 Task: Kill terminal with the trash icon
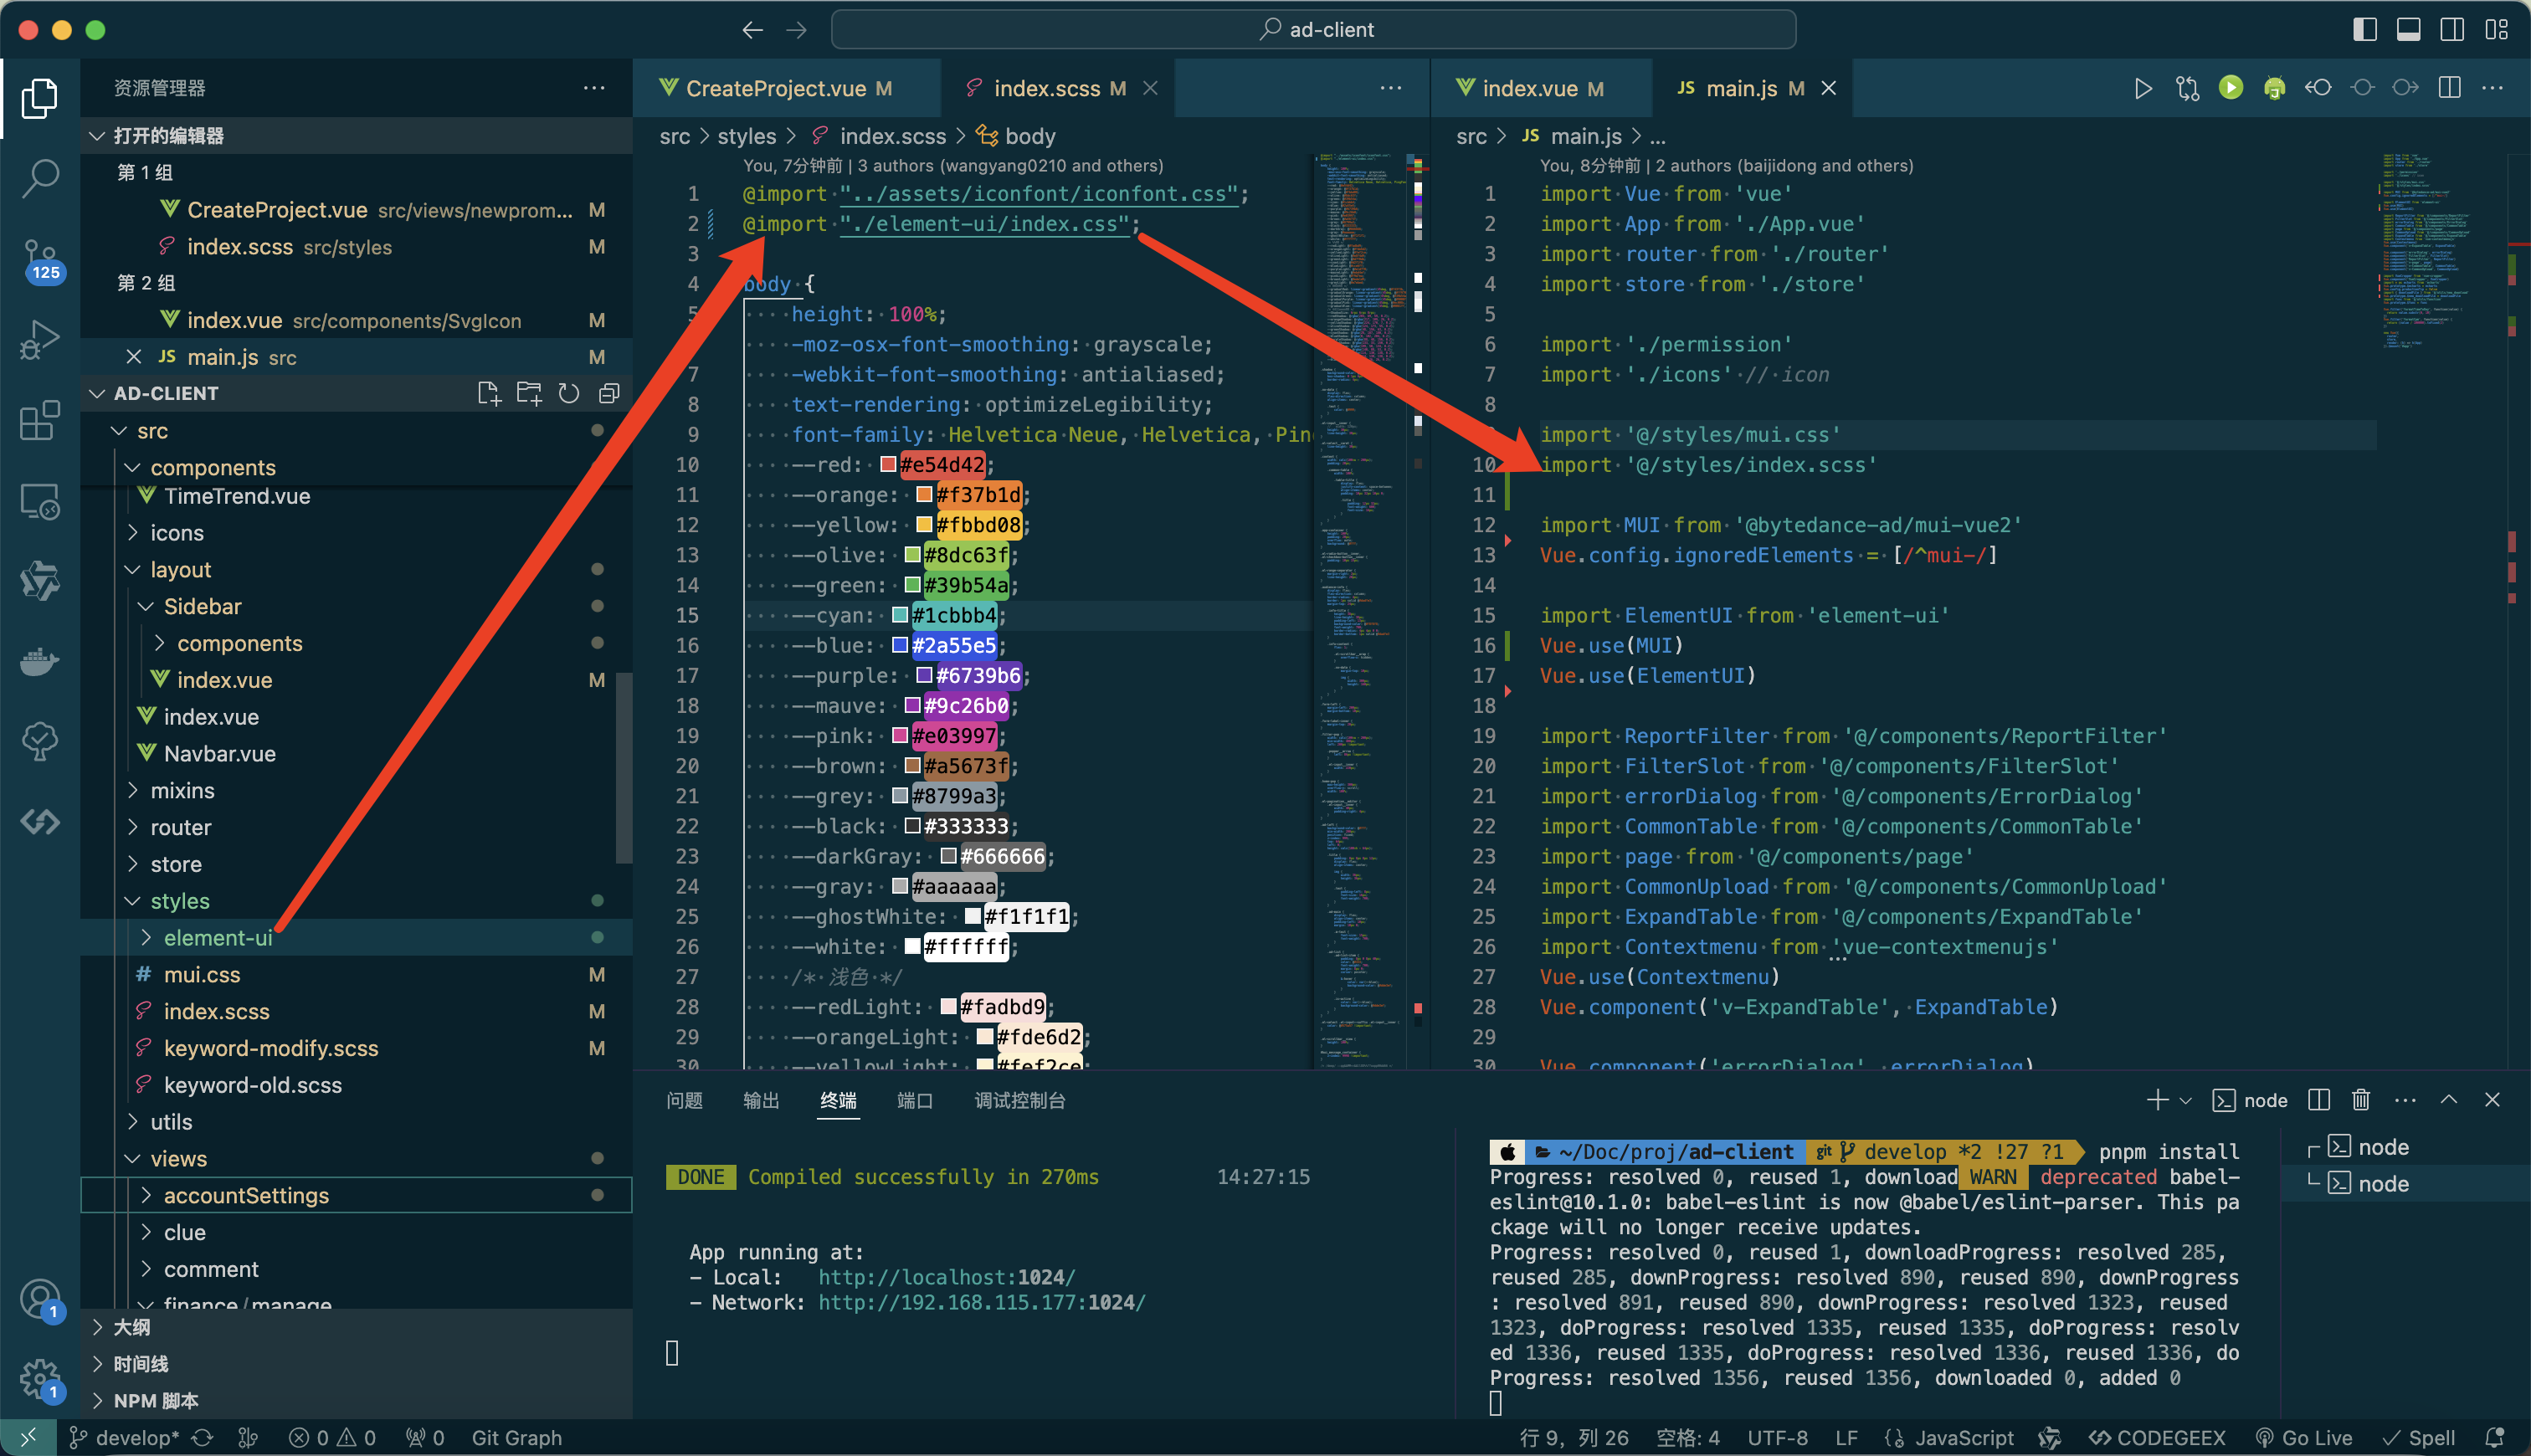pyautogui.click(x=2361, y=1100)
